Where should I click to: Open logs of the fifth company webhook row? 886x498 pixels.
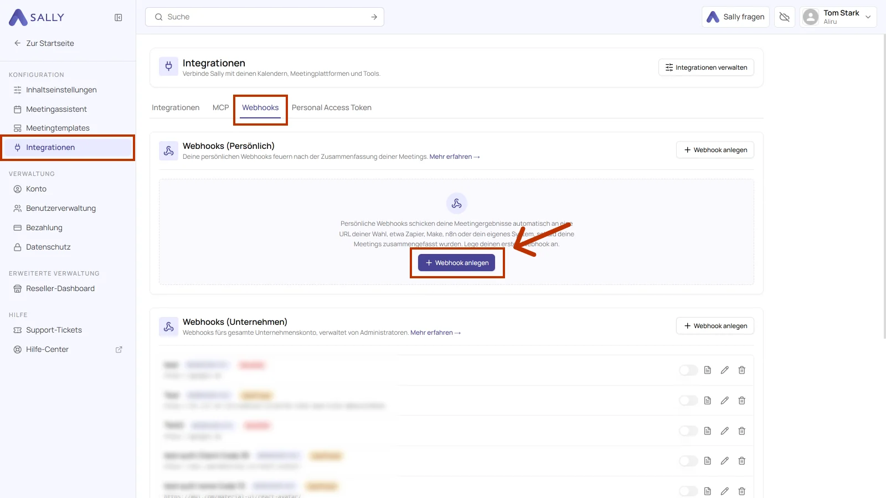[707, 491]
